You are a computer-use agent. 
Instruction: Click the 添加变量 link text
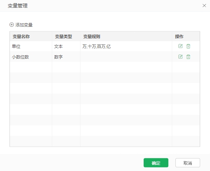point(24,25)
